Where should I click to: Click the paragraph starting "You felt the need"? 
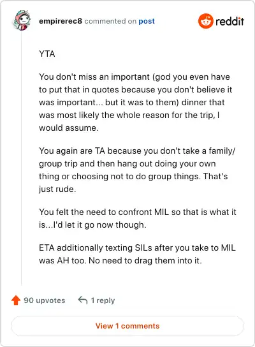click(x=138, y=218)
